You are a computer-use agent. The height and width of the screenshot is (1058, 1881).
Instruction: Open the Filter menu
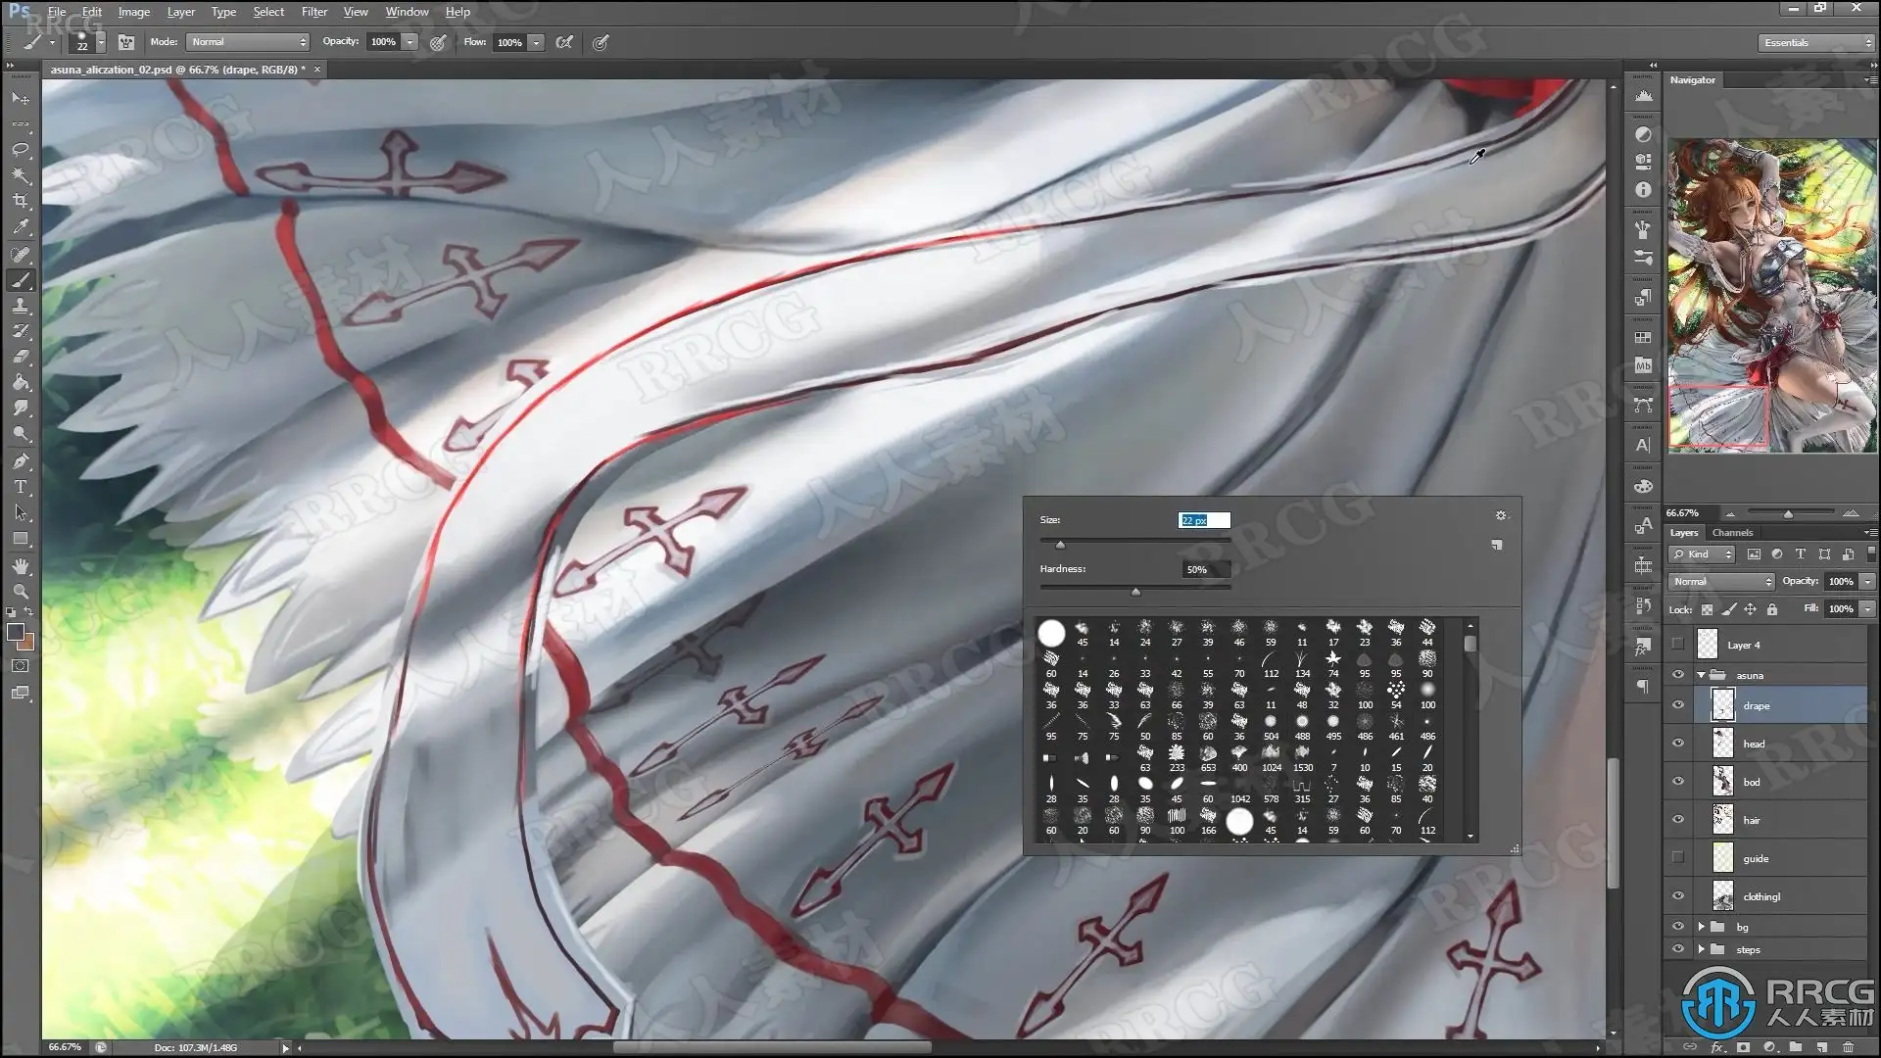[313, 12]
